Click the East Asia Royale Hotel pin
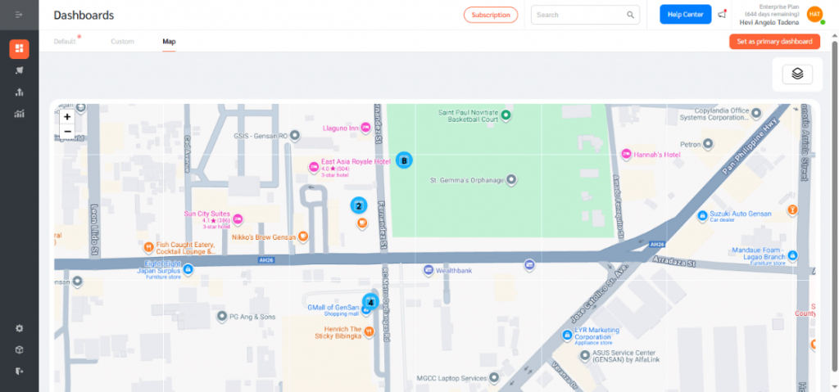This screenshot has height=392, width=839. pos(314,168)
